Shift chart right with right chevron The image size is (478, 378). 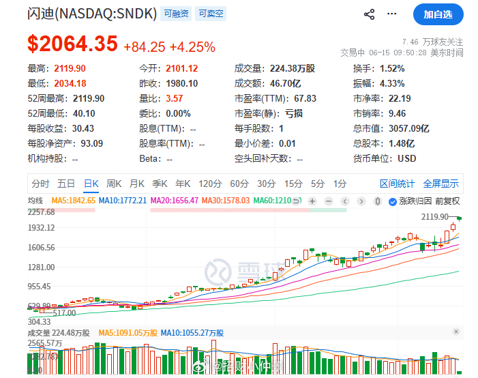point(361,201)
